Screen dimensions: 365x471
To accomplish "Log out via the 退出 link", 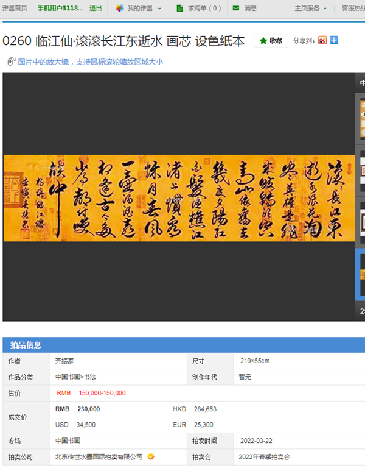I will (96, 8).
